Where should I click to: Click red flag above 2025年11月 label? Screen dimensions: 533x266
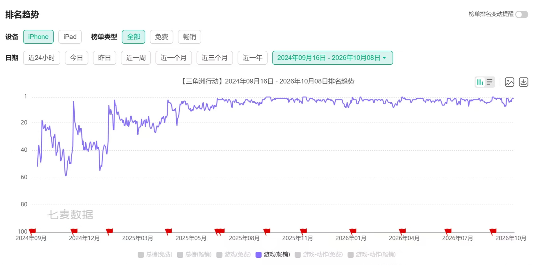click(x=303, y=232)
